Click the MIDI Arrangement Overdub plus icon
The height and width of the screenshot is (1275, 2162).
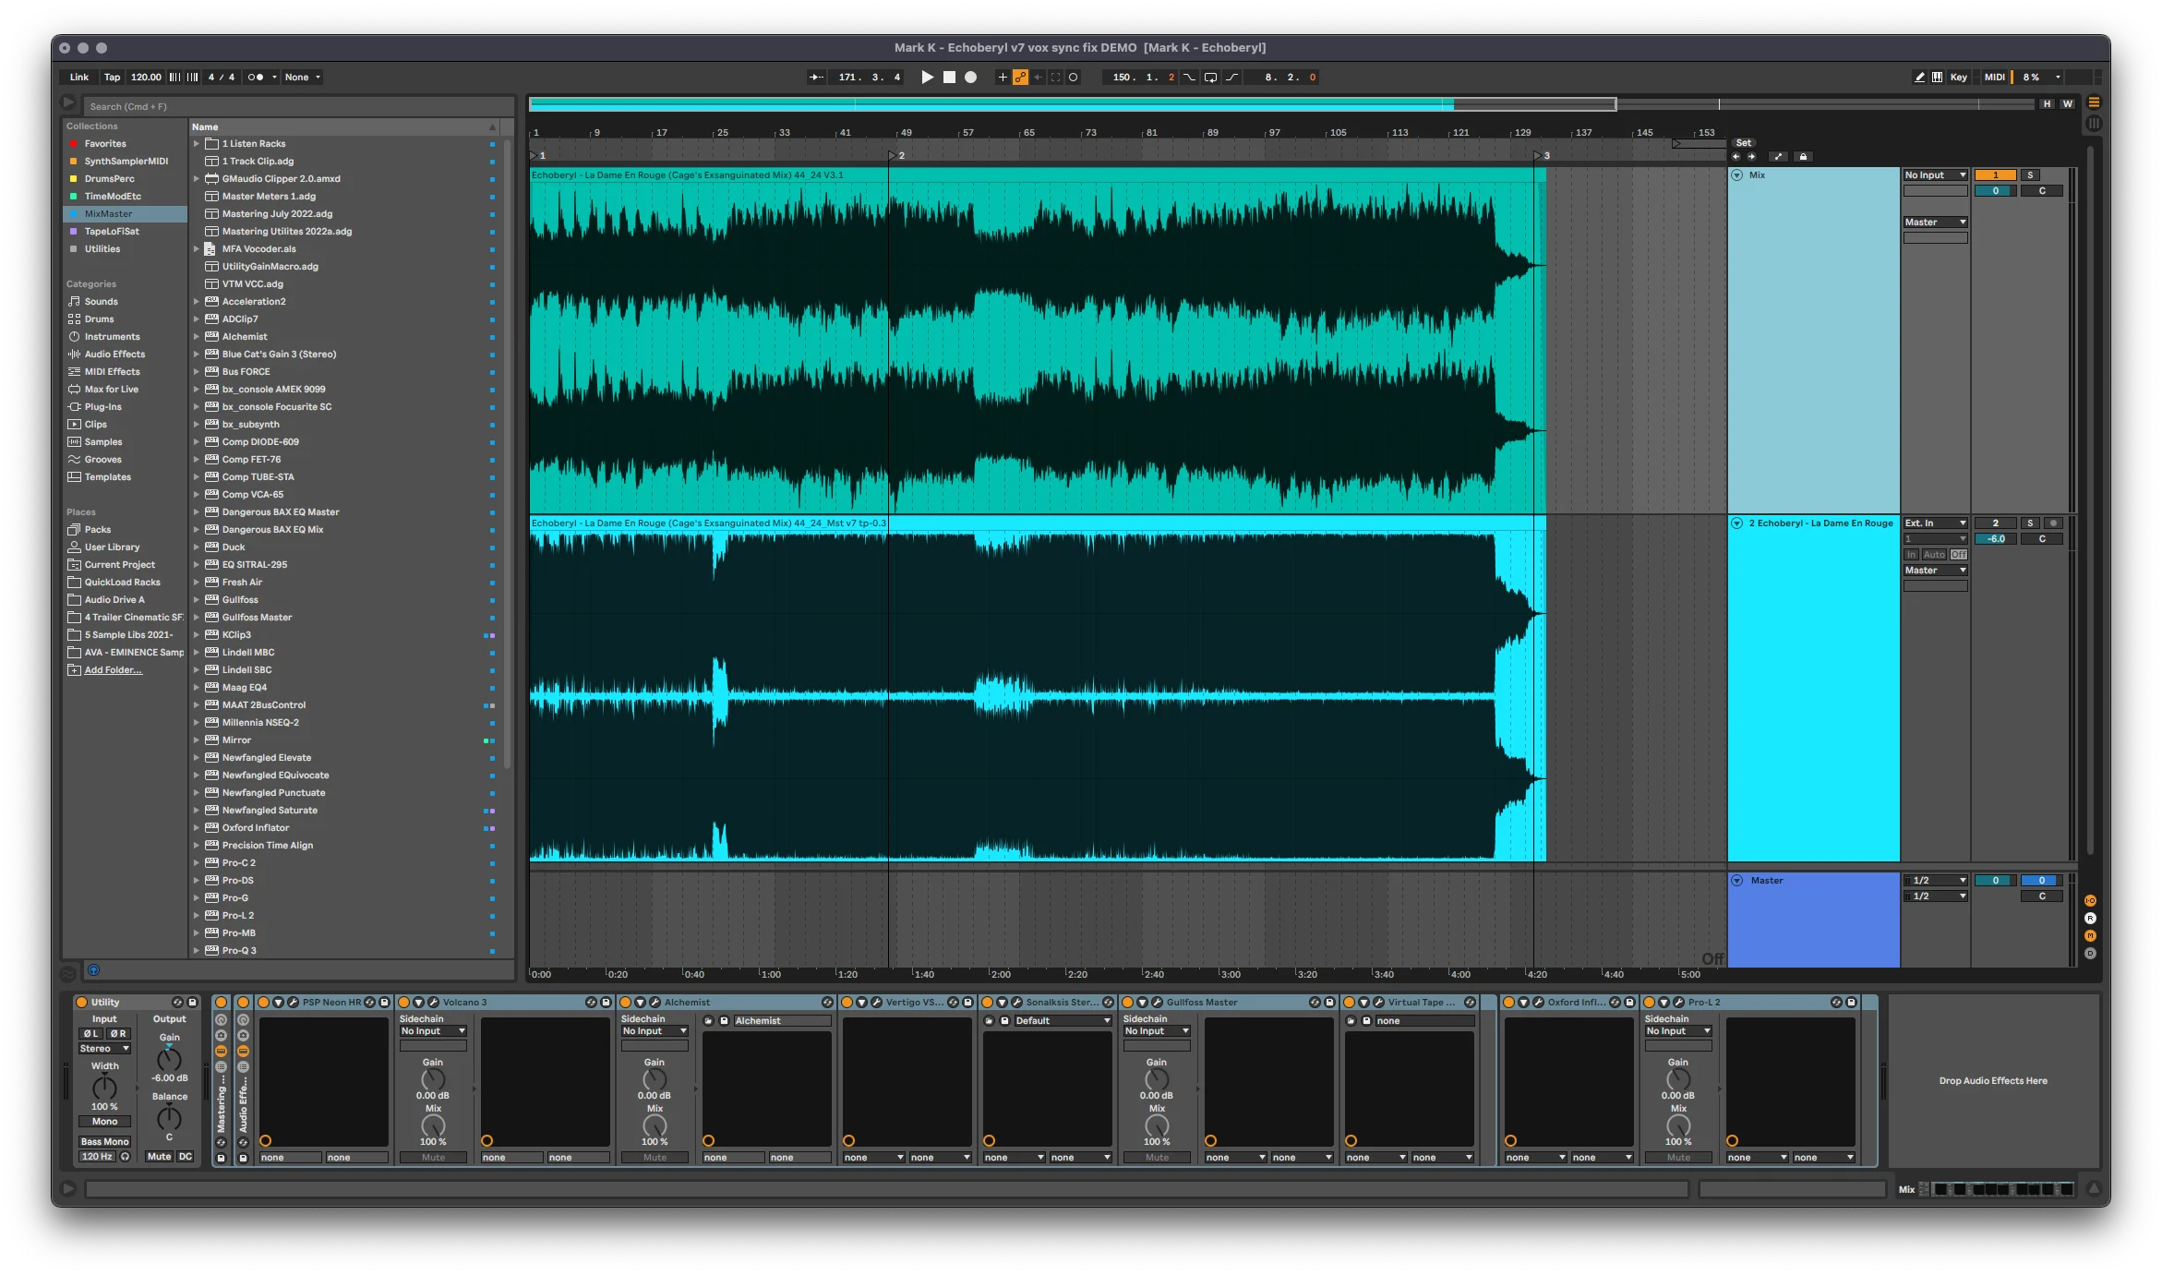click(1003, 78)
